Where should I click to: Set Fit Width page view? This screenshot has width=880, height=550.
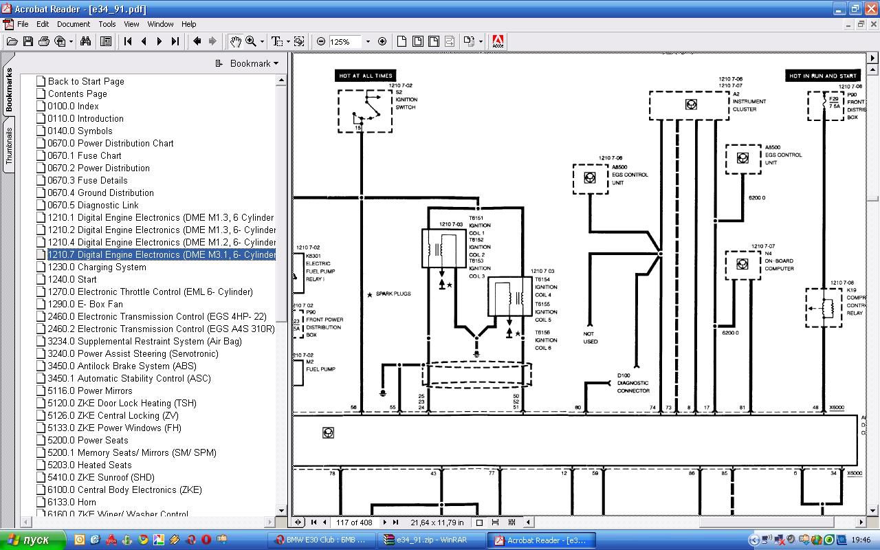click(434, 41)
